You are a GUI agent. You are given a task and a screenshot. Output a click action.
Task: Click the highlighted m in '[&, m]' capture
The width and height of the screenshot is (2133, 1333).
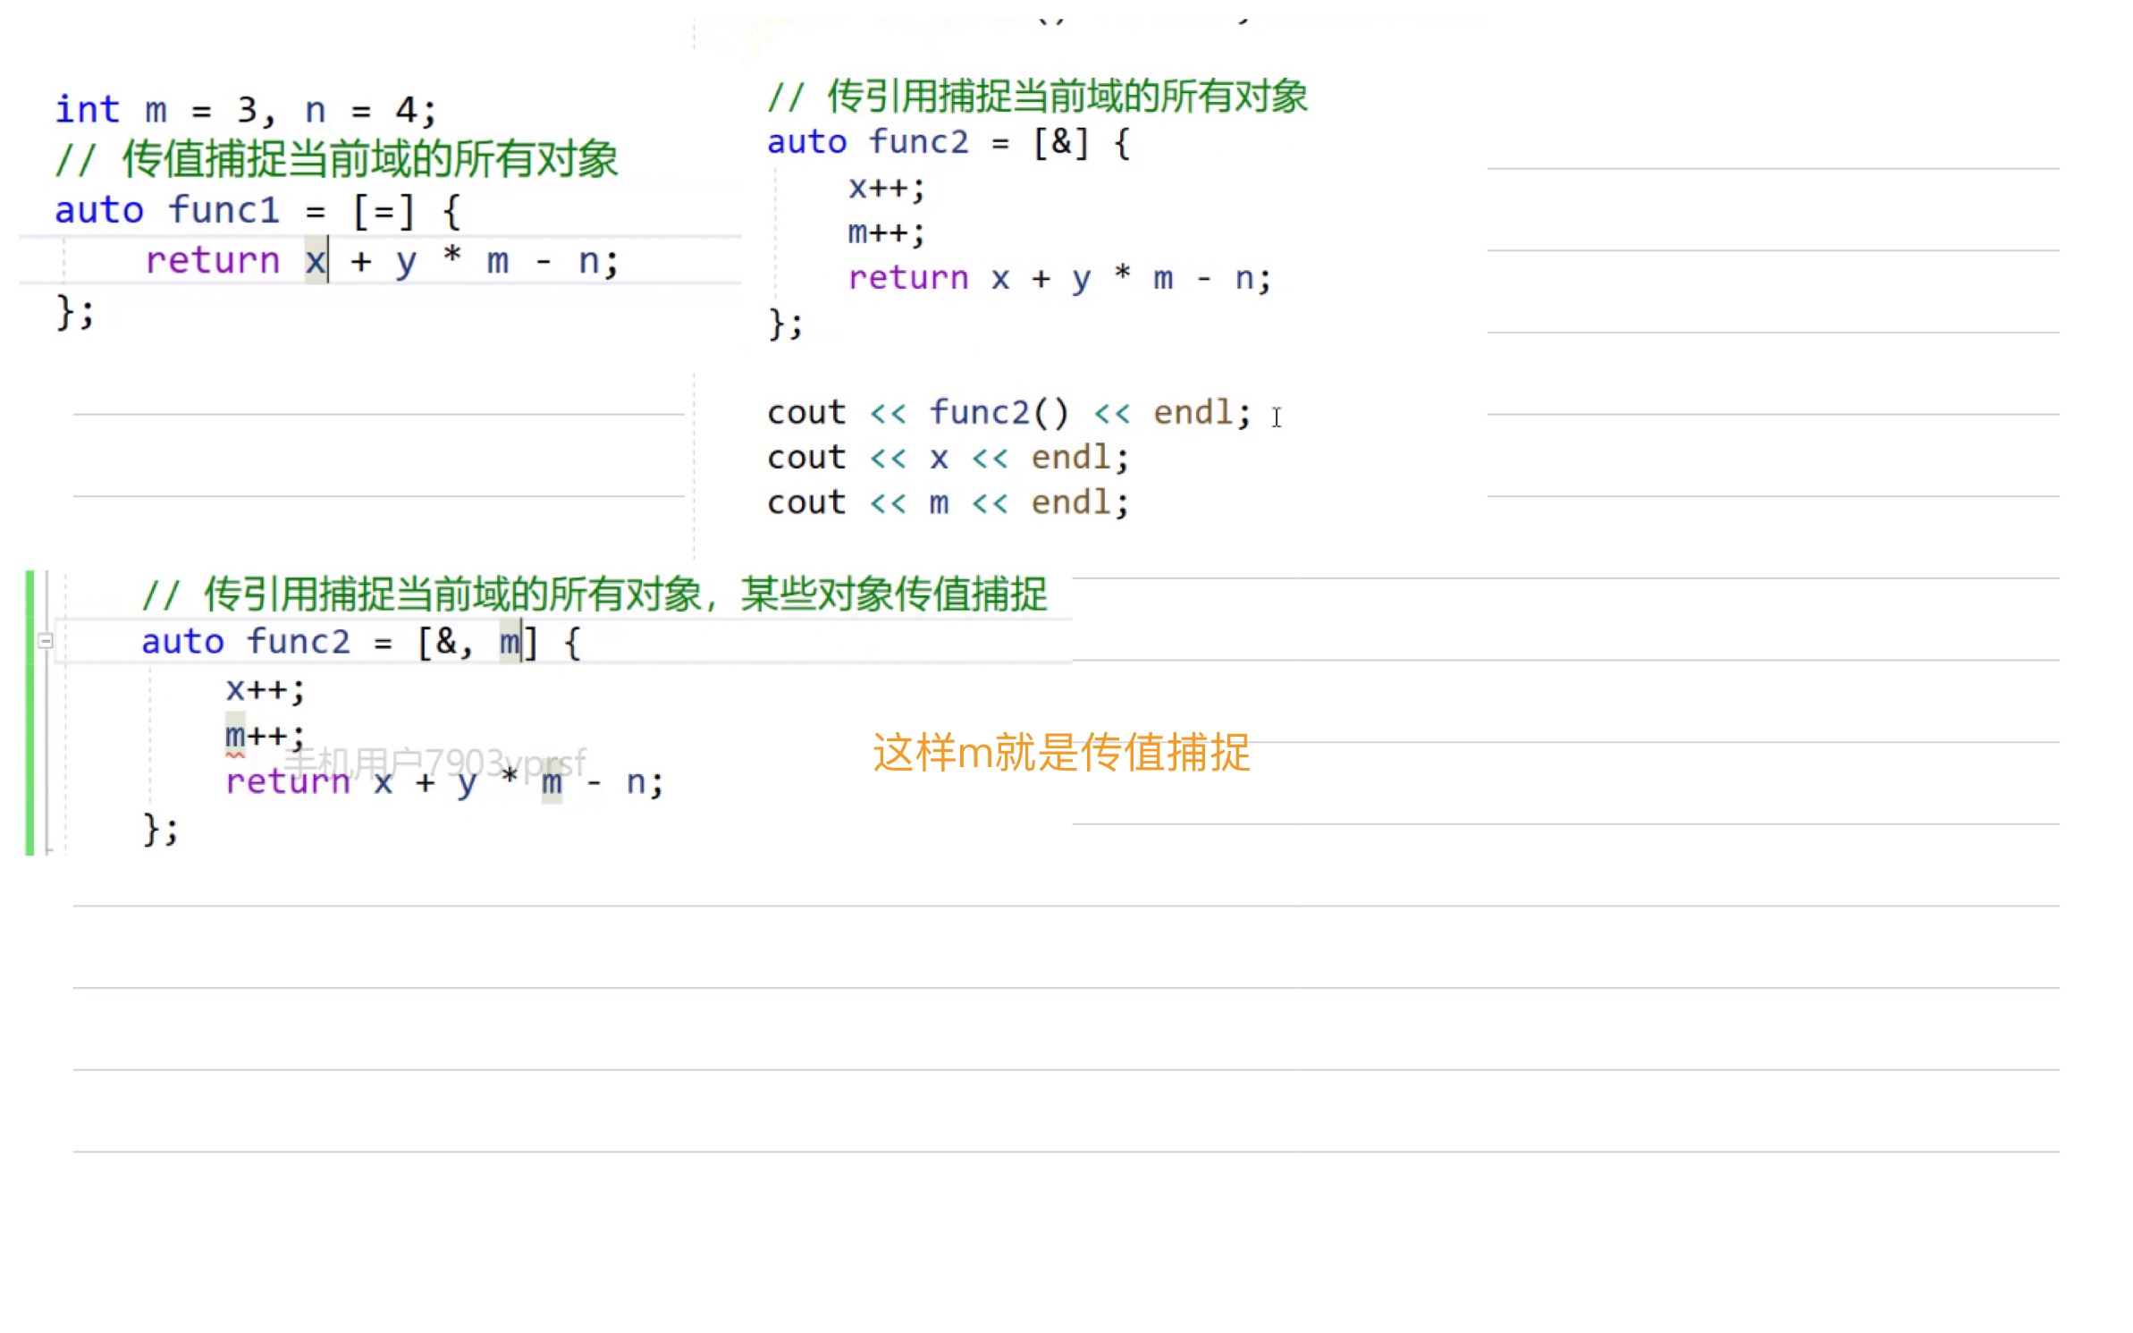509,642
